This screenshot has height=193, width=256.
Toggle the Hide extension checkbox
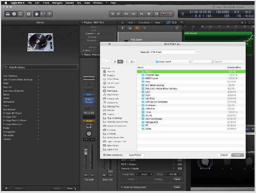[104, 155]
